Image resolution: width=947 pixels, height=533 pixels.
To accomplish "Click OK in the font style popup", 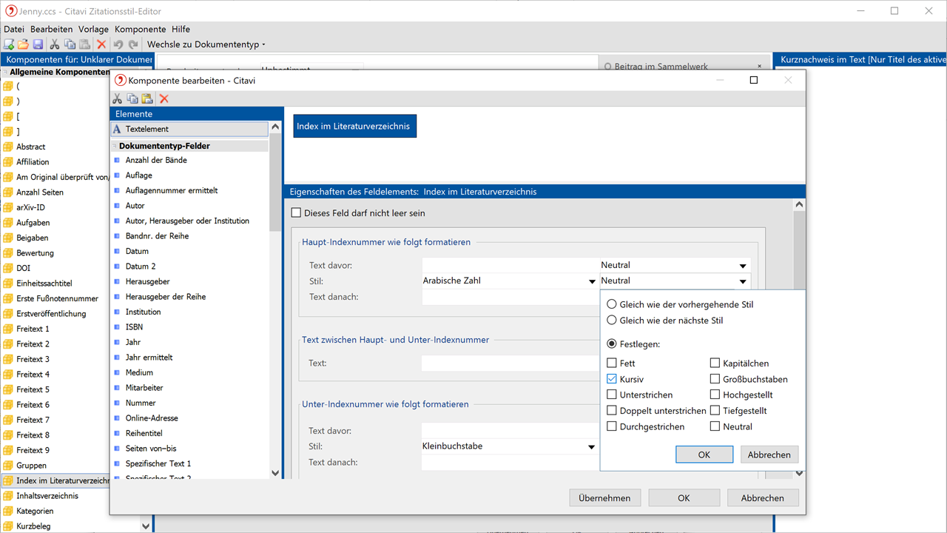I will pos(704,455).
